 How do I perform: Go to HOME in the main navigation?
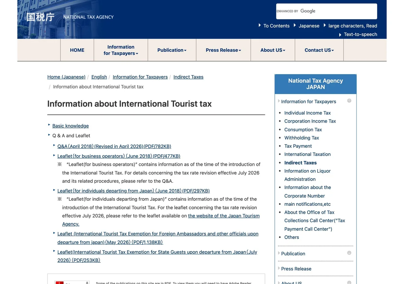(77, 50)
